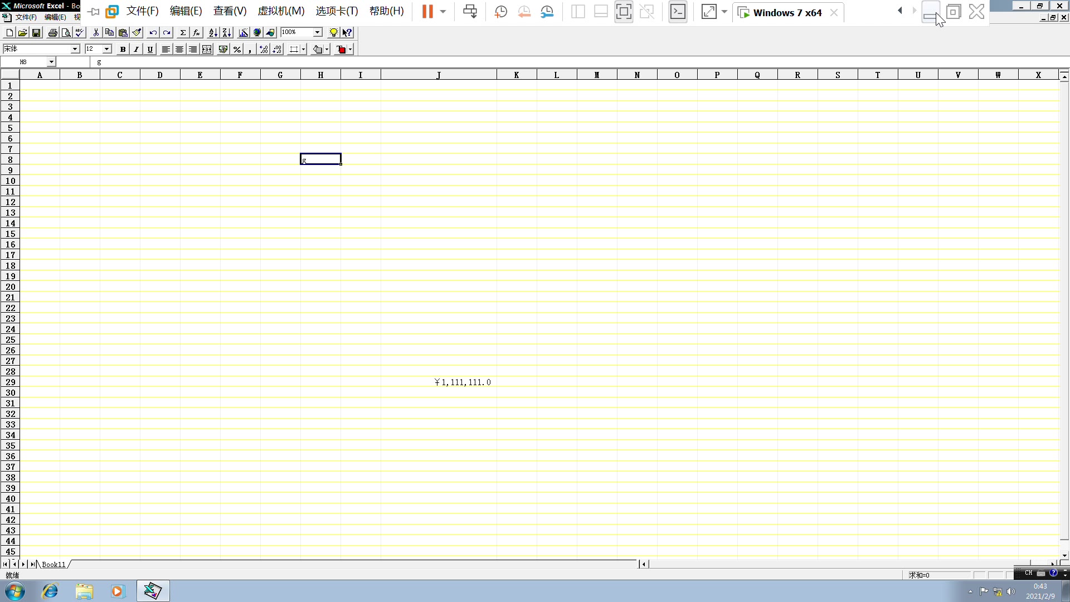Click column J header
Viewport: 1070px width, 602px height.
click(x=439, y=75)
